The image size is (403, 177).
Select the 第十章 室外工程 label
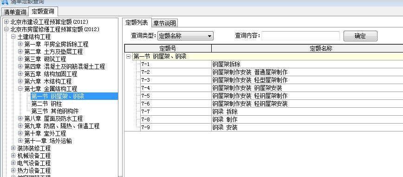45,133
